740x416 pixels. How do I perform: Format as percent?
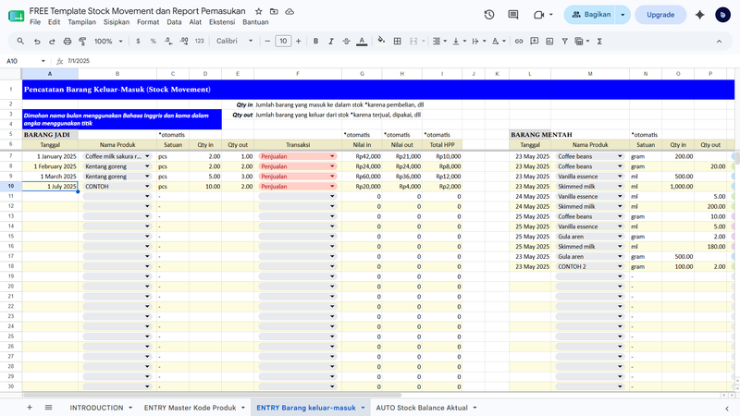click(153, 42)
